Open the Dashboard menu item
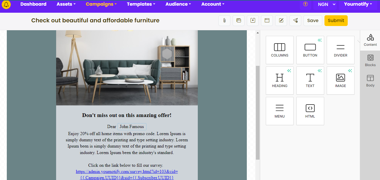Screen dimensions: 380x180 pyautogui.click(x=33, y=4)
